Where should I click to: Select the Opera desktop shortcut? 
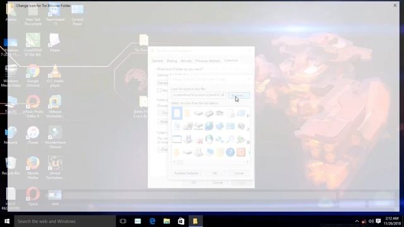point(33,196)
